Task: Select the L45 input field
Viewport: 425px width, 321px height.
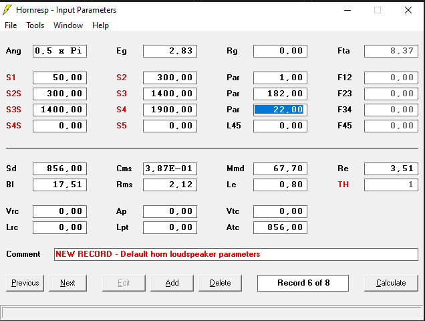Action: coord(280,126)
